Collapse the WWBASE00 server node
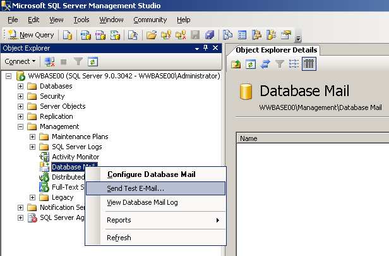Viewport: 389px width, 256px height. click(x=8, y=76)
